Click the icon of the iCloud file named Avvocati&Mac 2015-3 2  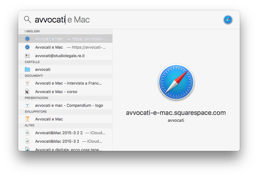click(27, 141)
